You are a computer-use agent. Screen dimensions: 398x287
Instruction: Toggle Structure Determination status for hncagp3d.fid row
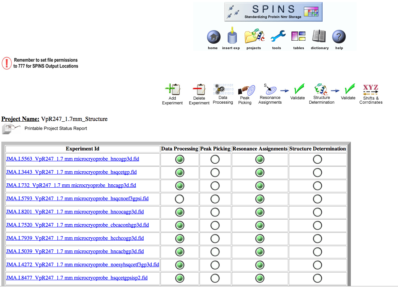tap(318, 186)
